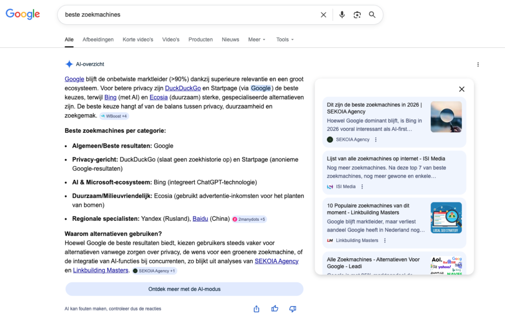Click the magnifier search submit icon
The width and height of the screenshot is (505, 319).
[x=372, y=15]
